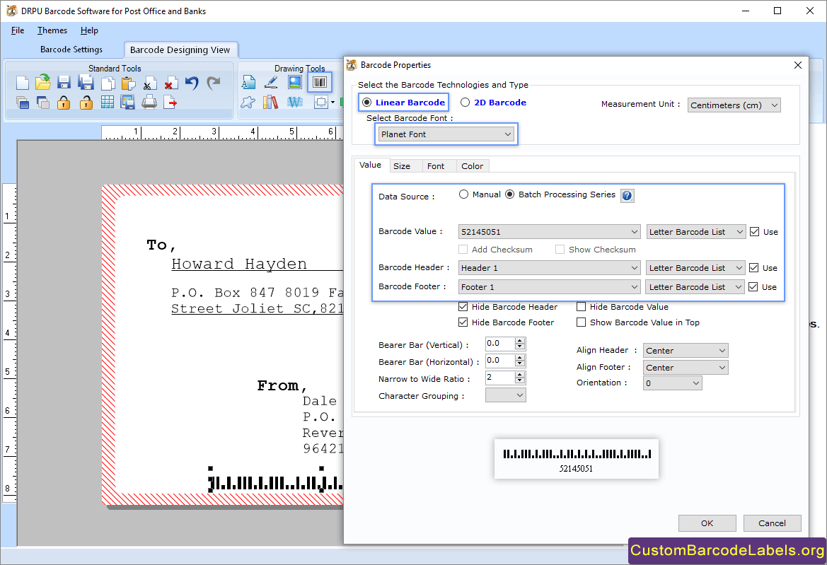Save the label with floppy disk icon

(x=64, y=83)
